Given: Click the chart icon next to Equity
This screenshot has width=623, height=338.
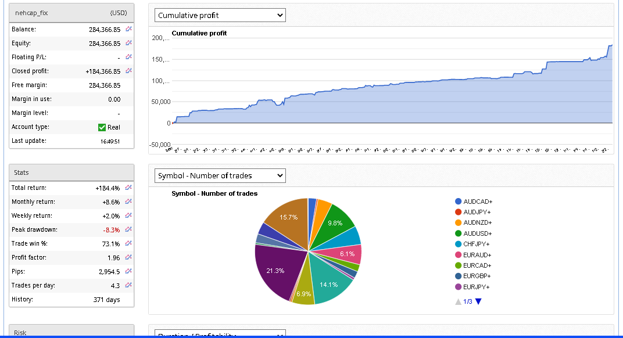Looking at the screenshot, I should 128,43.
